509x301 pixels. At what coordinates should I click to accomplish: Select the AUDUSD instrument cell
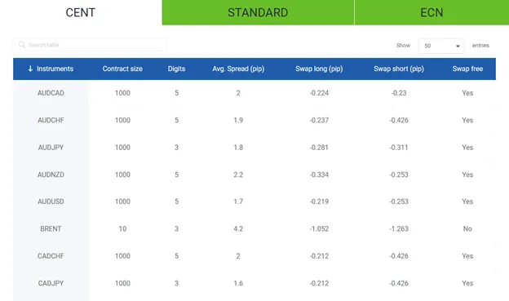(x=51, y=201)
